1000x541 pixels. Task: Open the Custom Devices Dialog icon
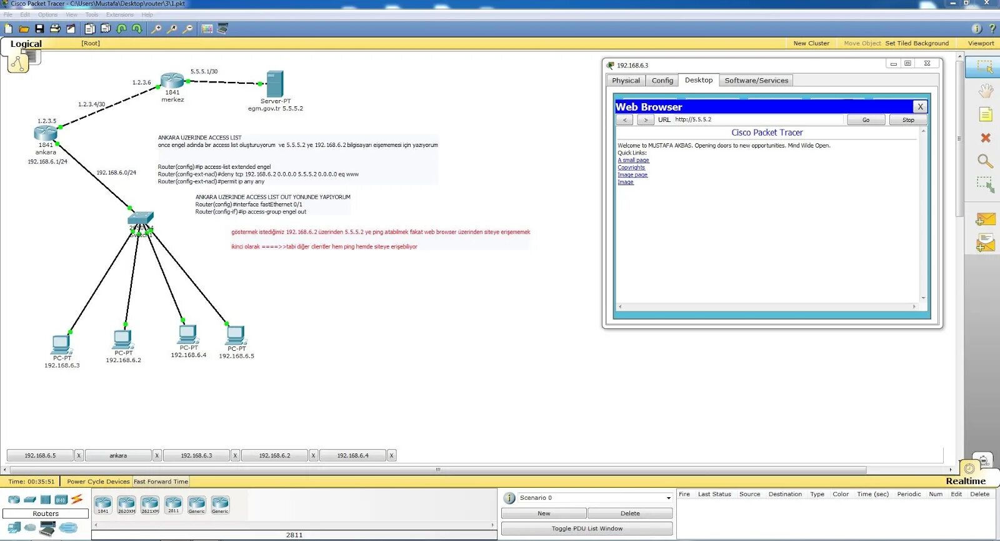click(222, 29)
